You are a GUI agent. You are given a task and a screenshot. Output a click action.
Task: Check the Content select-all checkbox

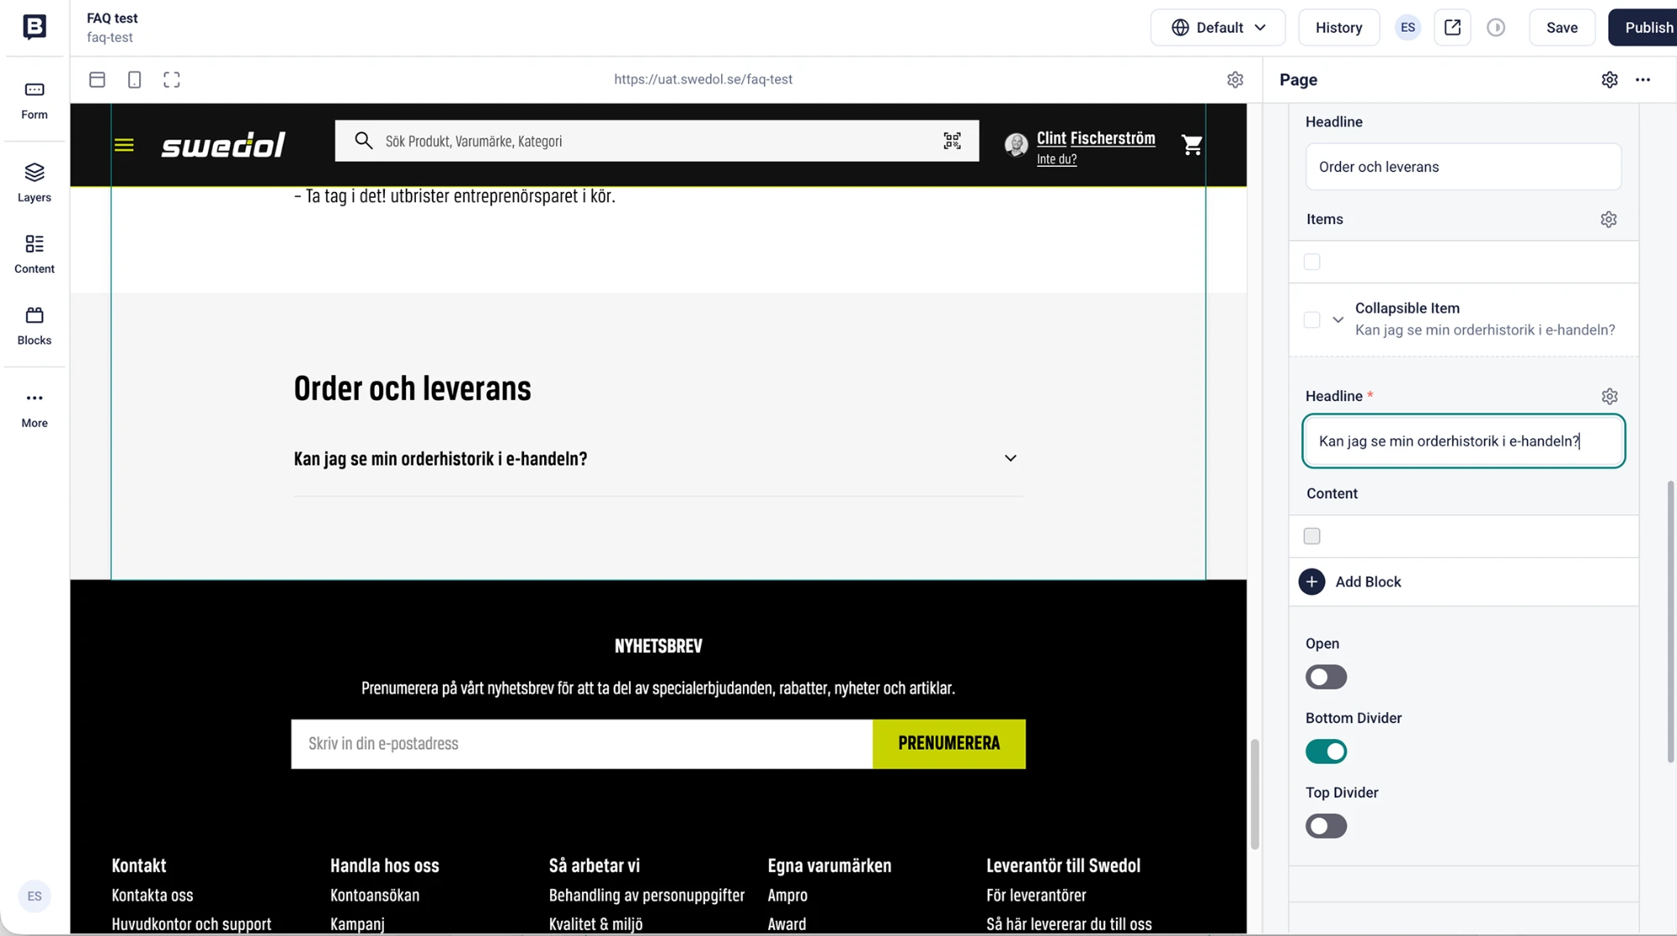coord(1312,536)
